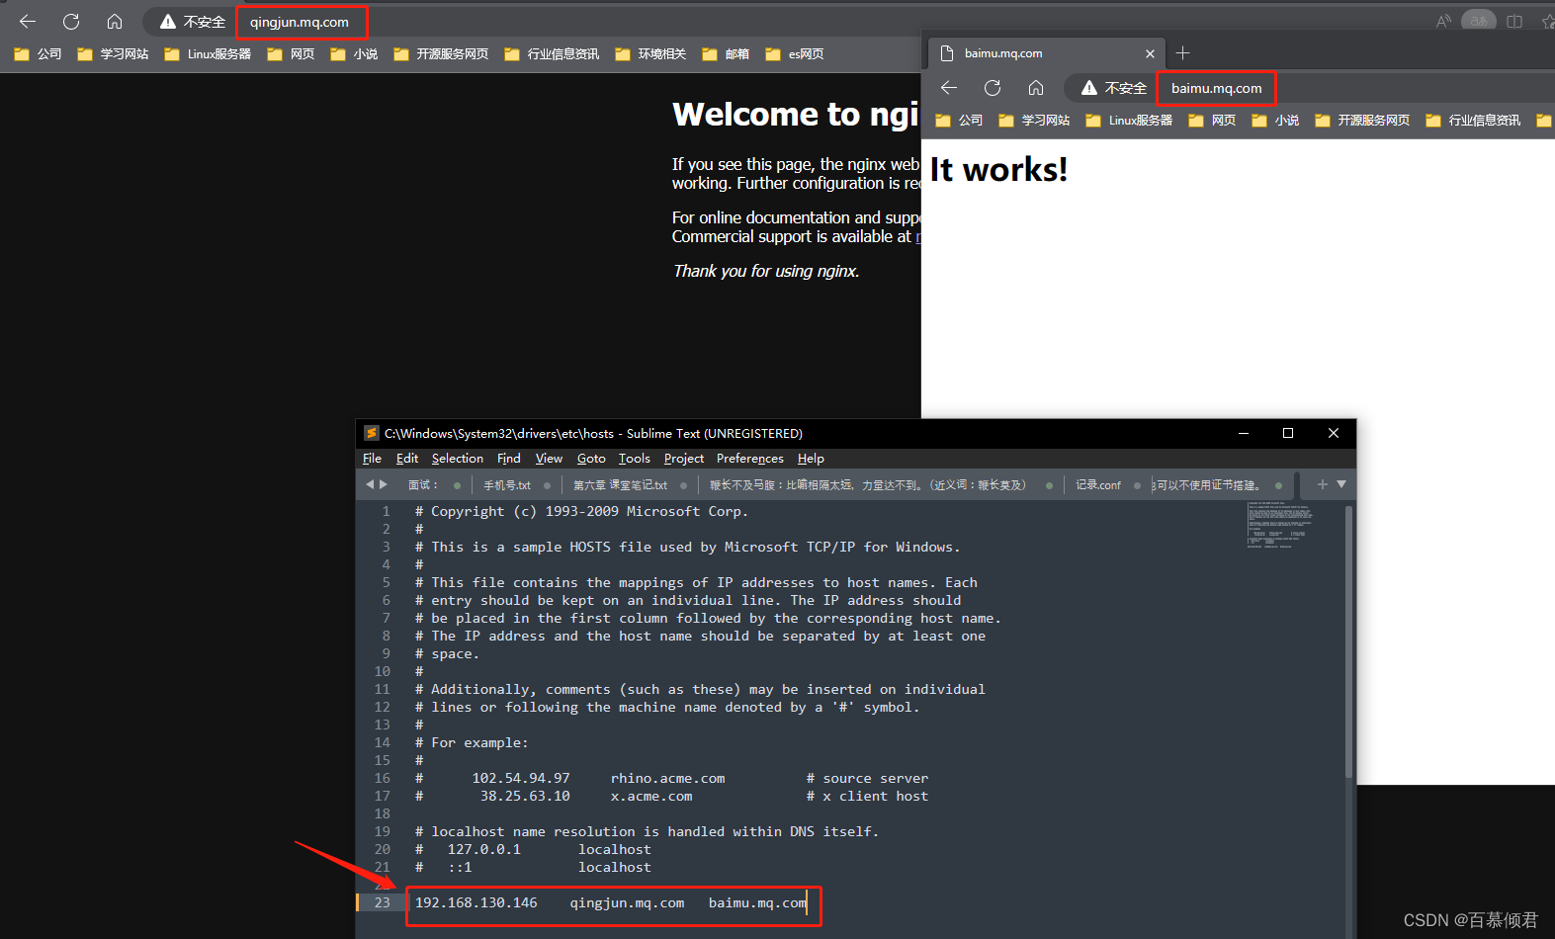Image resolution: width=1555 pixels, height=939 pixels.
Task: Open the Linux服务器 folder in the baimu browser
Action: 1129,121
